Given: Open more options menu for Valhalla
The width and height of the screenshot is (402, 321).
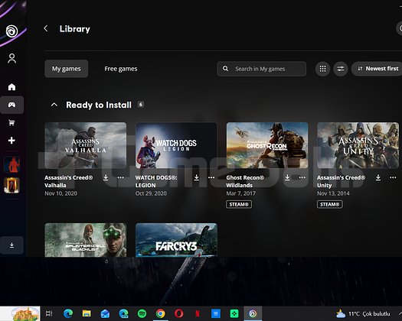Looking at the screenshot, I should (120, 177).
